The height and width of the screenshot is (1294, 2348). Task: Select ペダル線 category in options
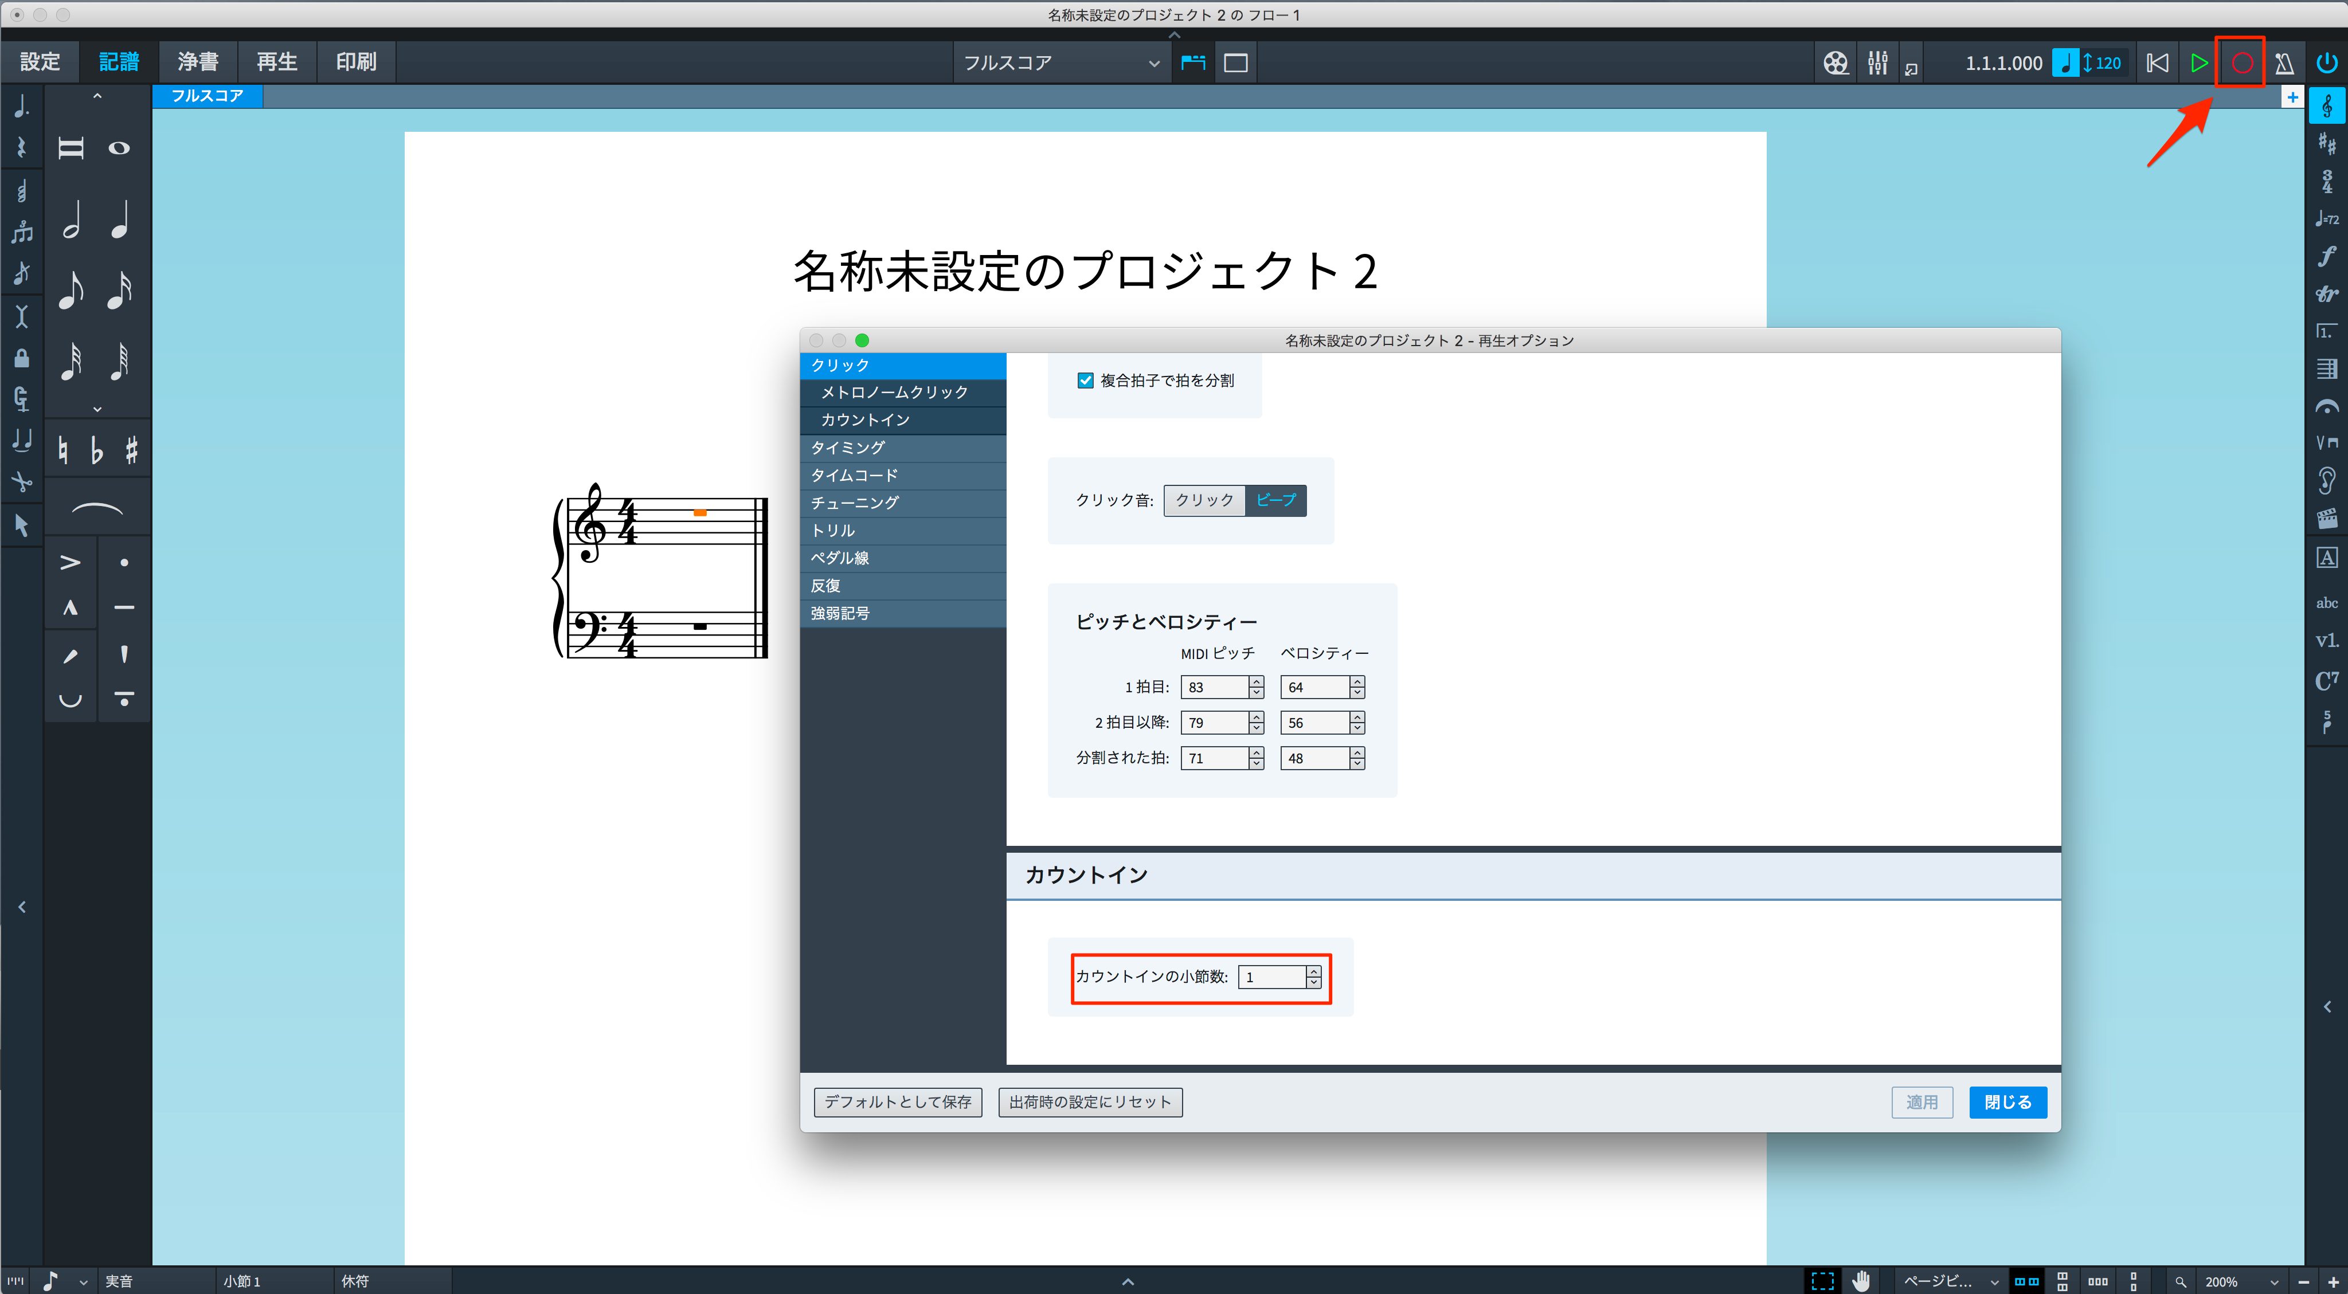[903, 558]
